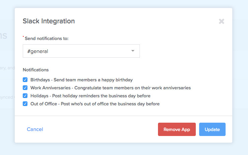This screenshot has width=248, height=155.
Task: Click the Slack Integration dialog title
Action: point(49,21)
